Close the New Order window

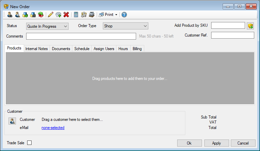[251, 6]
